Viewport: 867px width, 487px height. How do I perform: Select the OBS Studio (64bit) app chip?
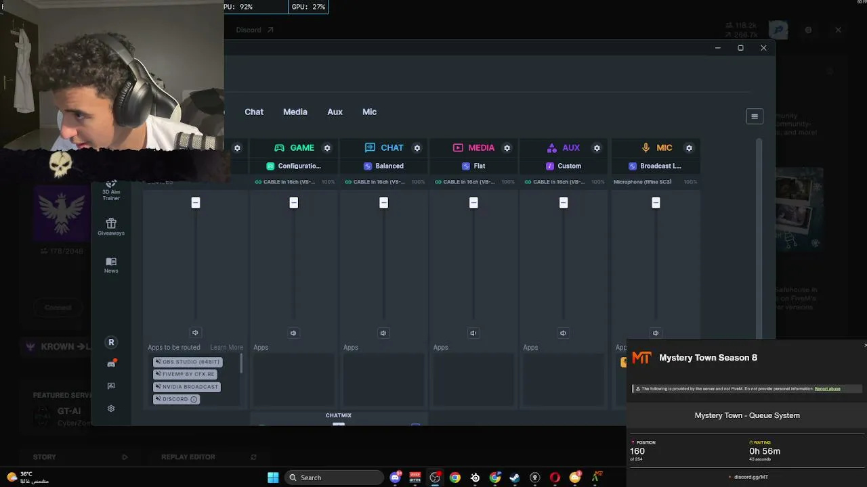[188, 362]
